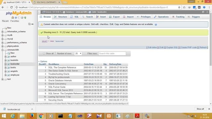212x119 pixels.
Task: Bookmark this page with the star icon
Action: (179, 7)
